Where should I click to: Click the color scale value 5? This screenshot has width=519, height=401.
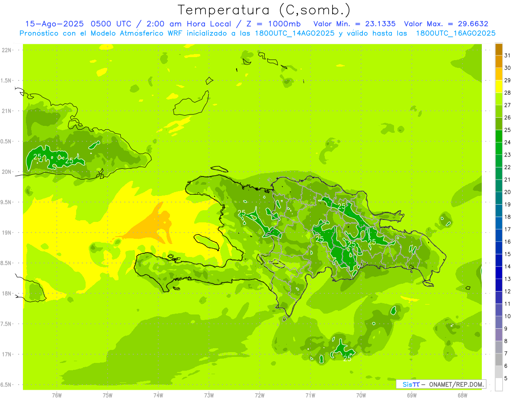coord(506,378)
